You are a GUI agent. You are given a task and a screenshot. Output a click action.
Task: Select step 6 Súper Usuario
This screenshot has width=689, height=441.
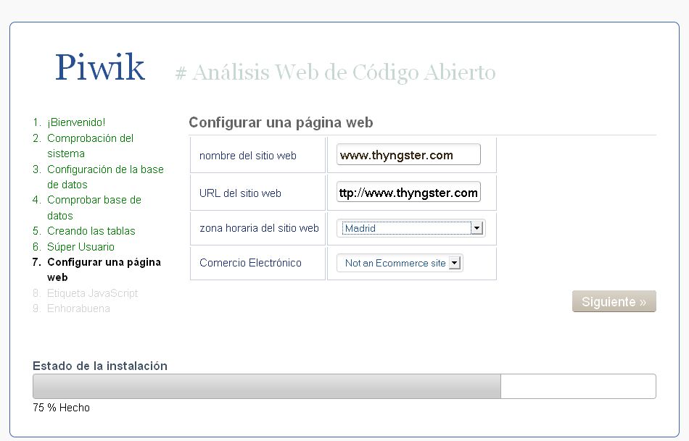point(81,247)
